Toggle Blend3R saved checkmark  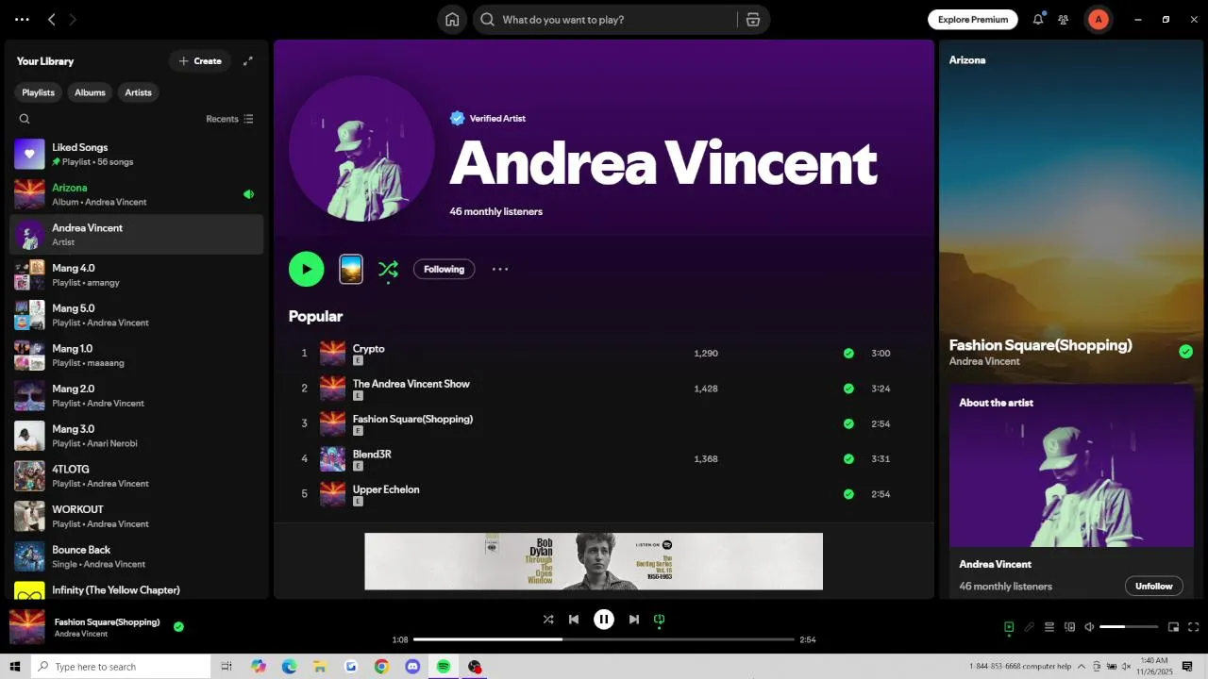[848, 459]
